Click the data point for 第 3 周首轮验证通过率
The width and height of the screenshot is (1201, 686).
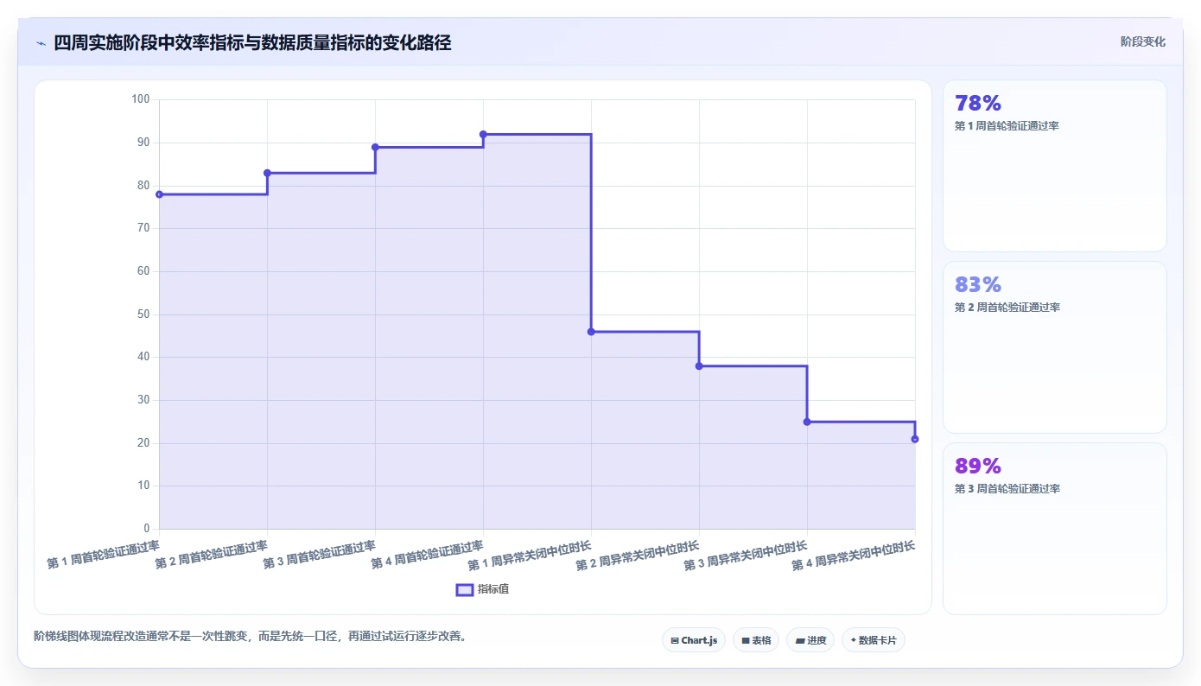[x=375, y=147]
